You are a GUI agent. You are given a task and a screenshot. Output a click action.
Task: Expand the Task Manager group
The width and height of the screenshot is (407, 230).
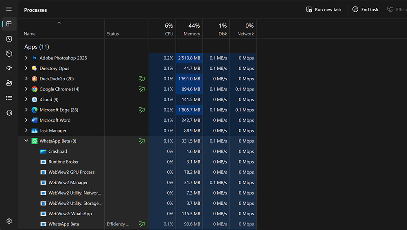point(26,130)
